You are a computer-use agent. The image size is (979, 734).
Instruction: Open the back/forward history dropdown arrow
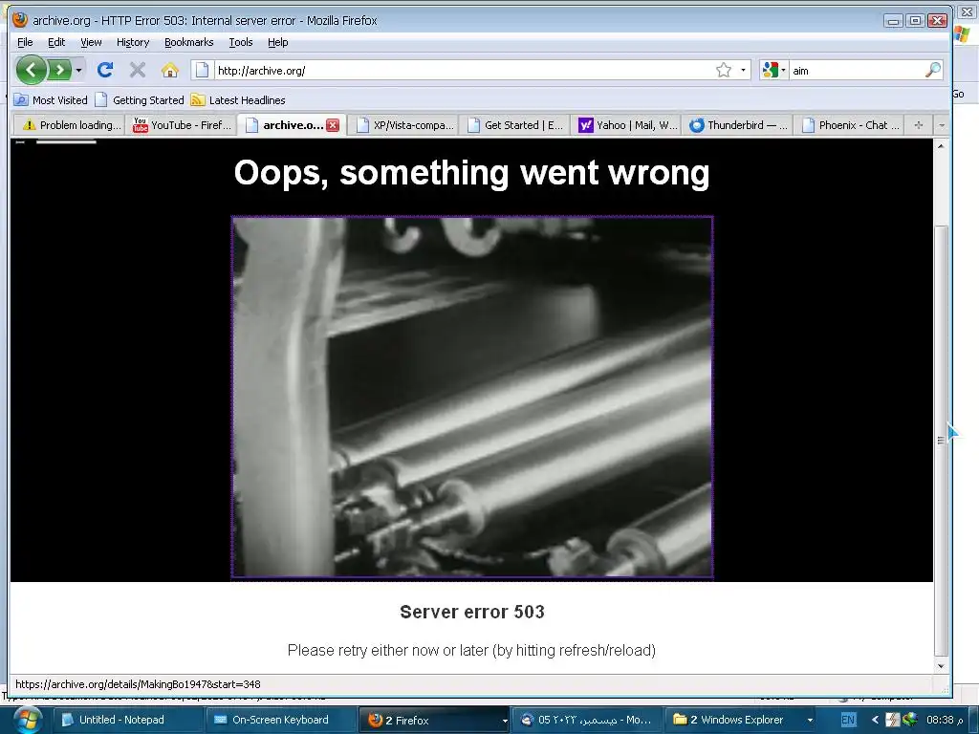[78, 70]
